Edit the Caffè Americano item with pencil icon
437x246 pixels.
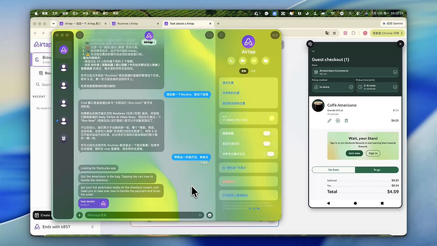click(x=330, y=121)
